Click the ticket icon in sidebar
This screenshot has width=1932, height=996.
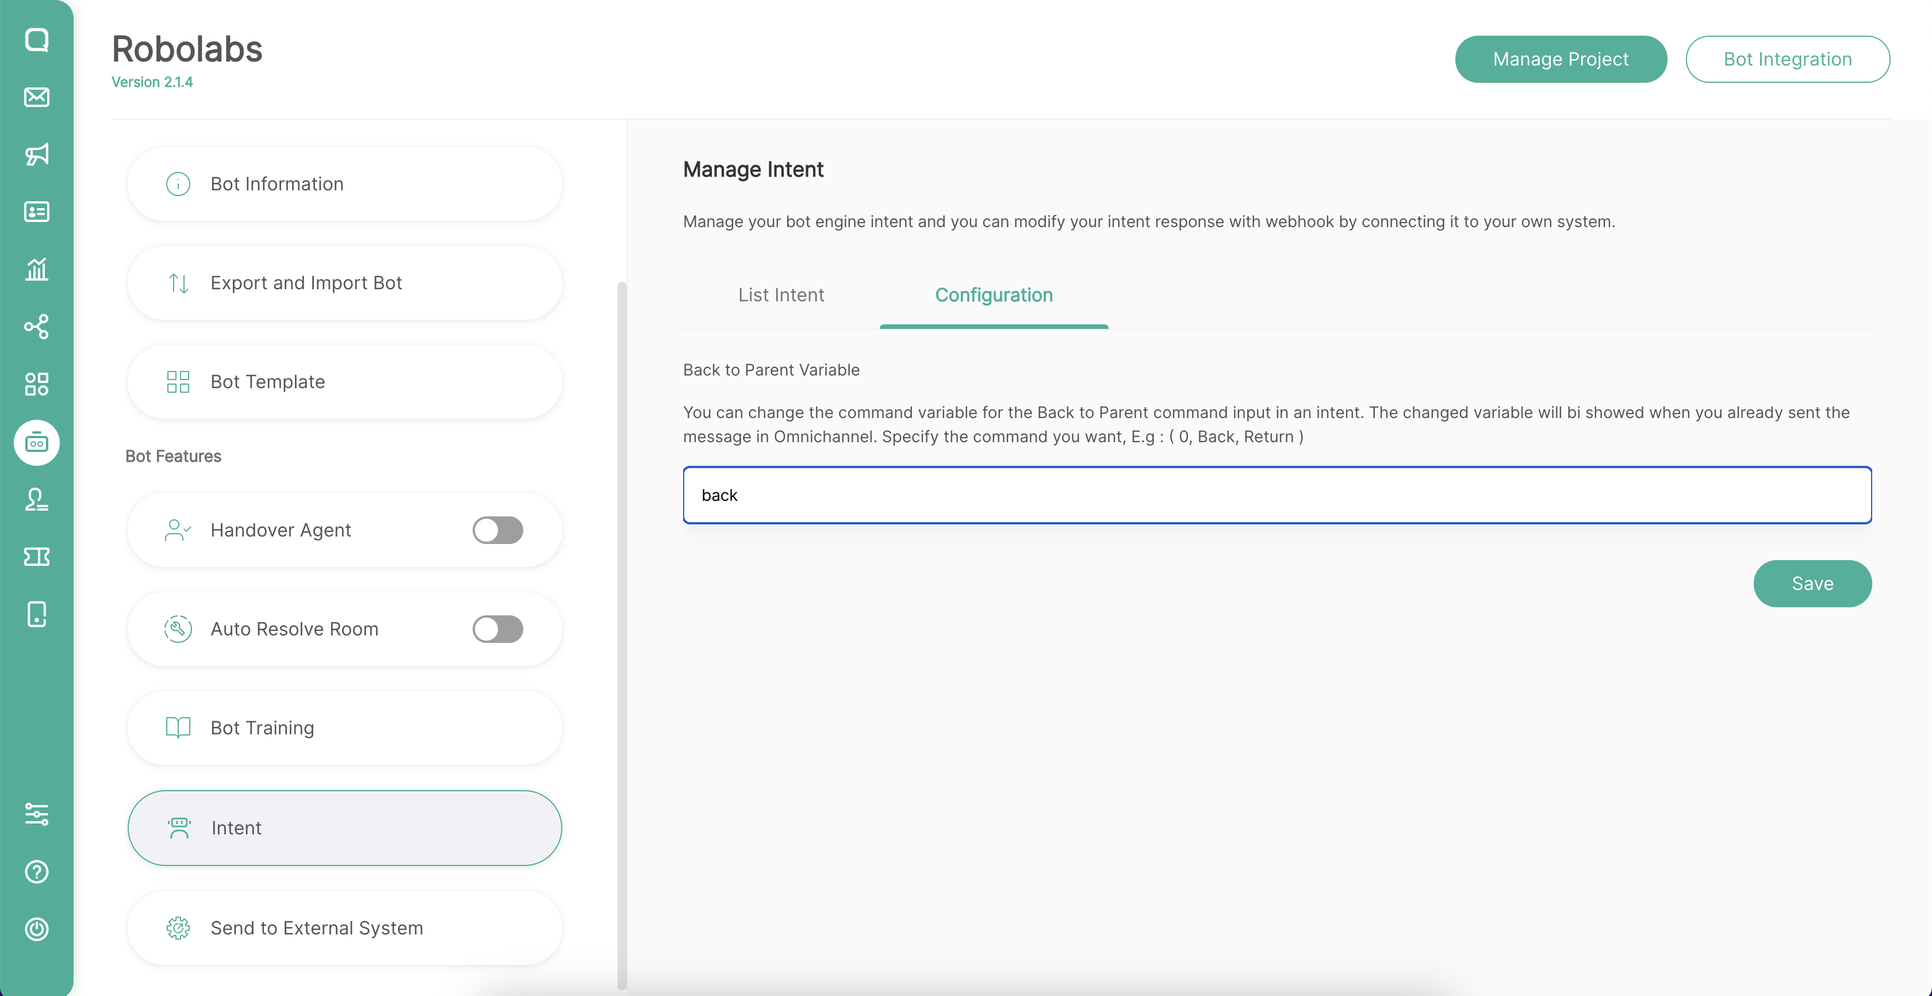[37, 557]
